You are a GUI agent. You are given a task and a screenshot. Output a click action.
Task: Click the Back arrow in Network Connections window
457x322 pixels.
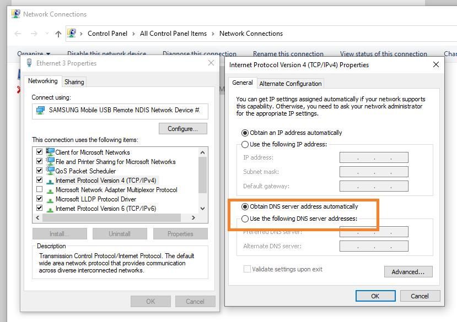click(x=18, y=34)
